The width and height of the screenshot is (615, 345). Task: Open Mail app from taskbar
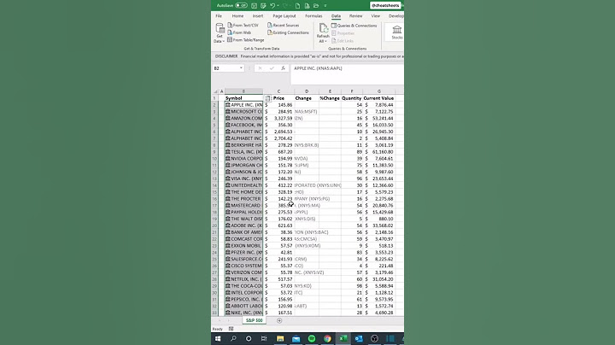[x=296, y=338]
